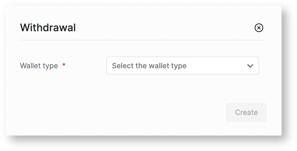
Task: Select the word 'Withdrawal' in the header
Action: [48, 28]
